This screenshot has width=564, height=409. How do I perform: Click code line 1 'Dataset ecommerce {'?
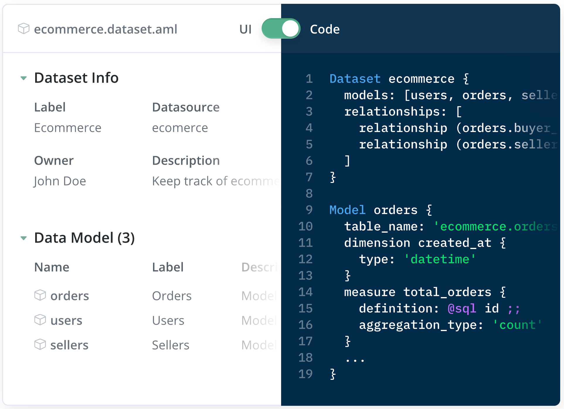[x=399, y=79]
